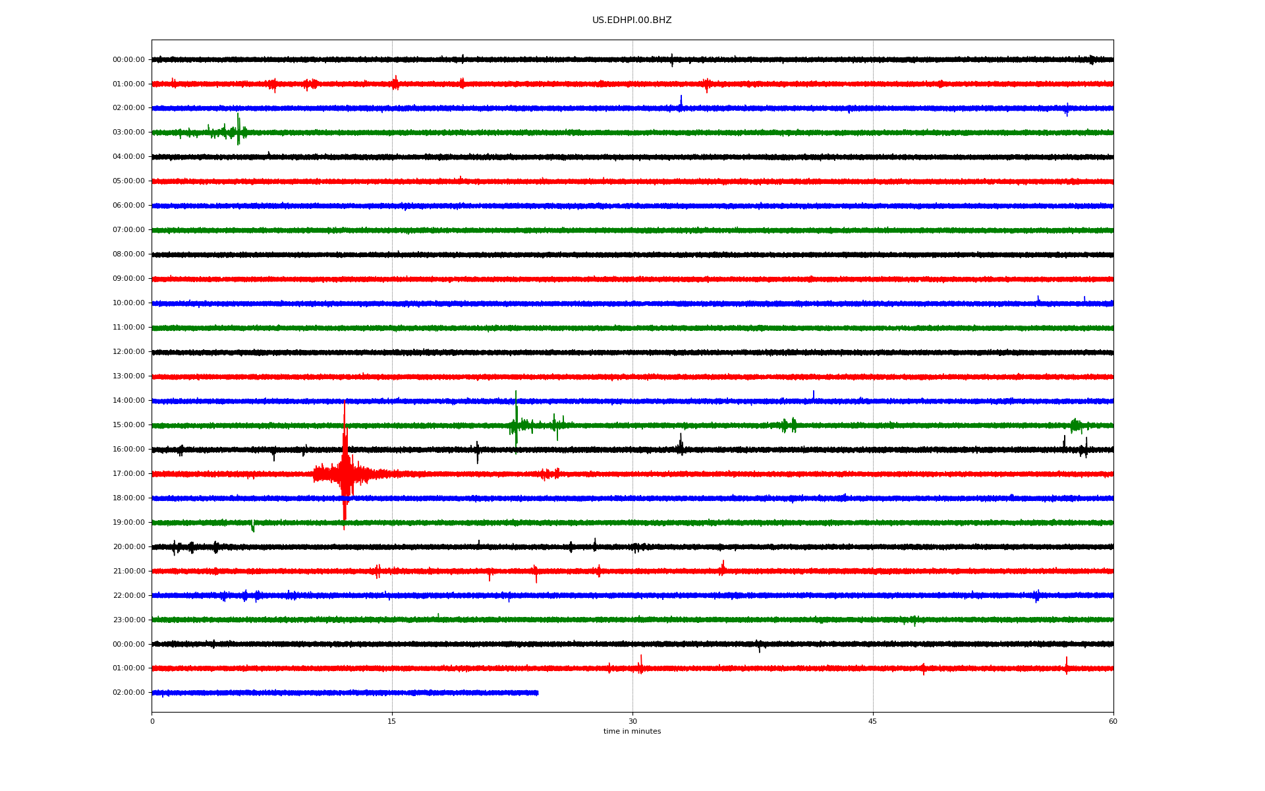Select the 60 minute x-axis tick label
The image size is (1265, 791).
pyautogui.click(x=1112, y=721)
